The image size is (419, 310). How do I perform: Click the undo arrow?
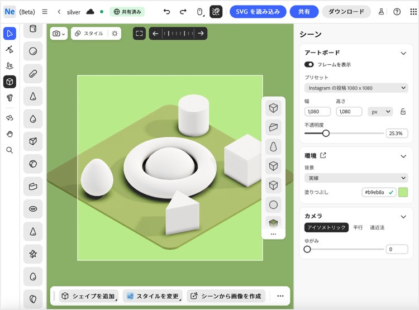(x=166, y=12)
